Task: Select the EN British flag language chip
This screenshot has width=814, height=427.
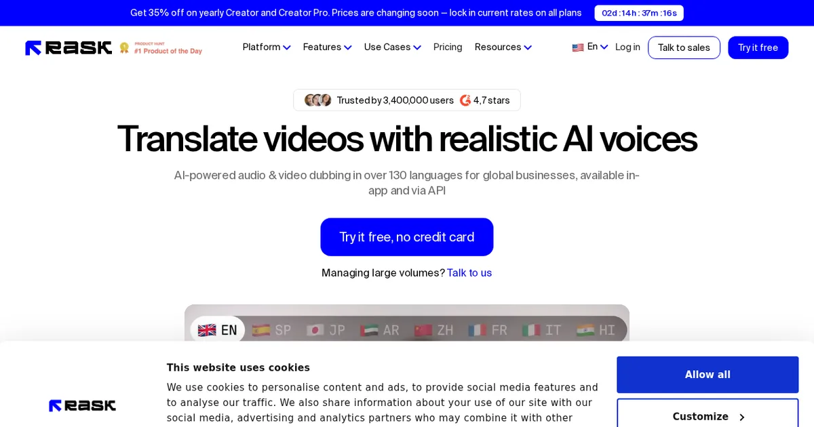Action: [x=218, y=330]
